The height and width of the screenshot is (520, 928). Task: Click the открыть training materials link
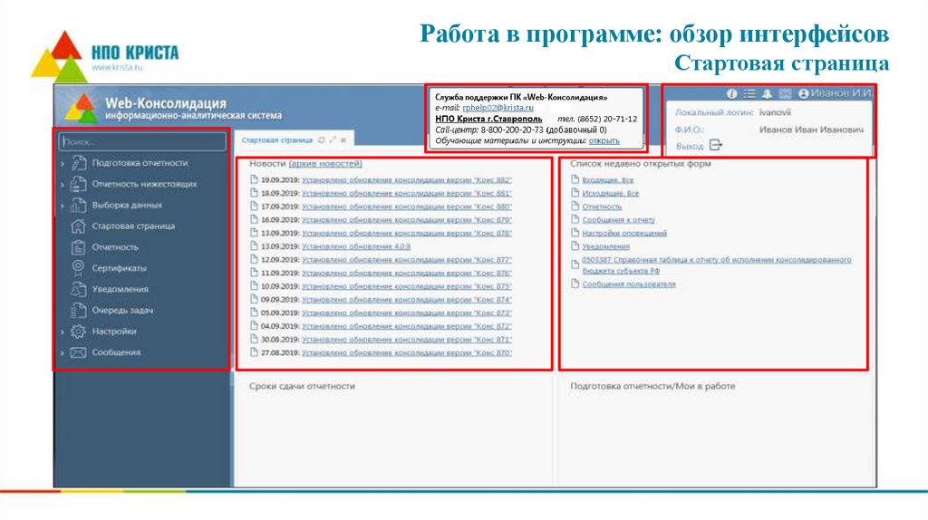tap(604, 140)
